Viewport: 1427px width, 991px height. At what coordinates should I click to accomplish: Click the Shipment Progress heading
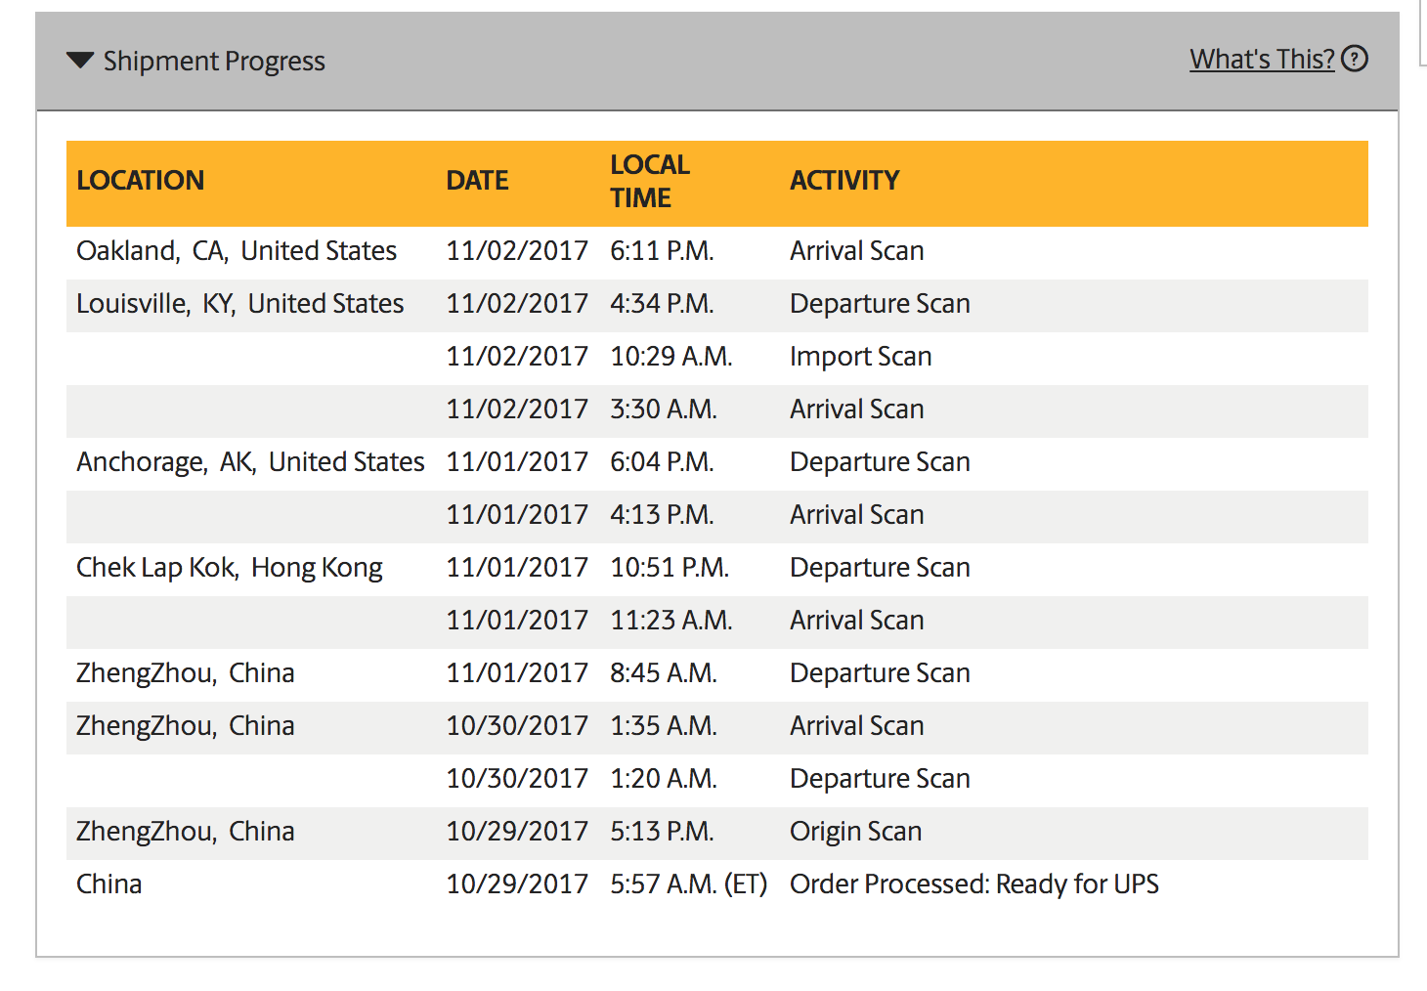click(214, 61)
